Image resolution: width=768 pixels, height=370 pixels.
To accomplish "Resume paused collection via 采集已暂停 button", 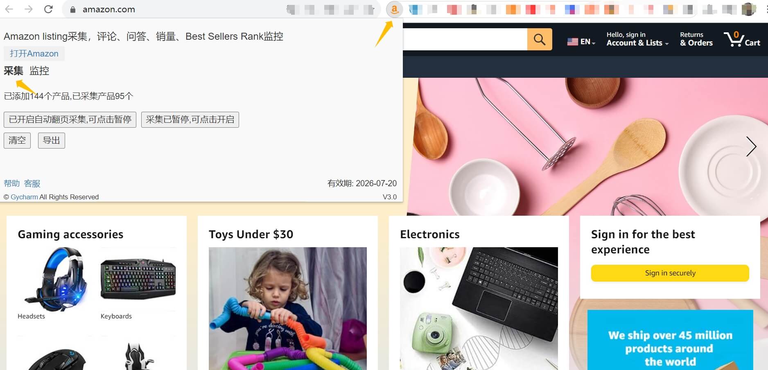I will click(x=190, y=120).
